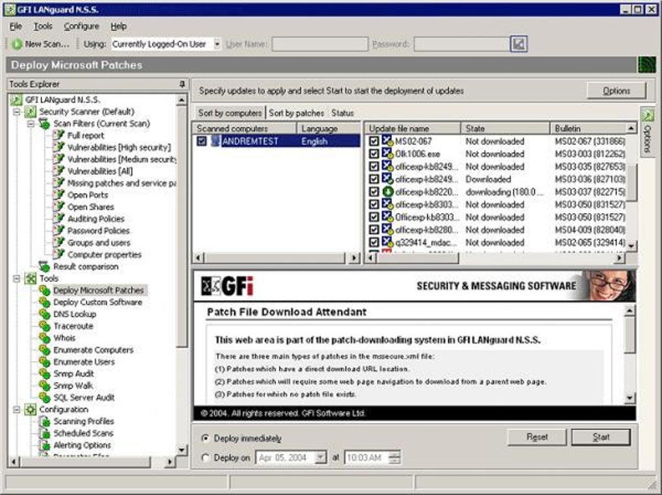This screenshot has width=662, height=495.
Task: Pin the Tools Explorer panel
Action: point(182,84)
